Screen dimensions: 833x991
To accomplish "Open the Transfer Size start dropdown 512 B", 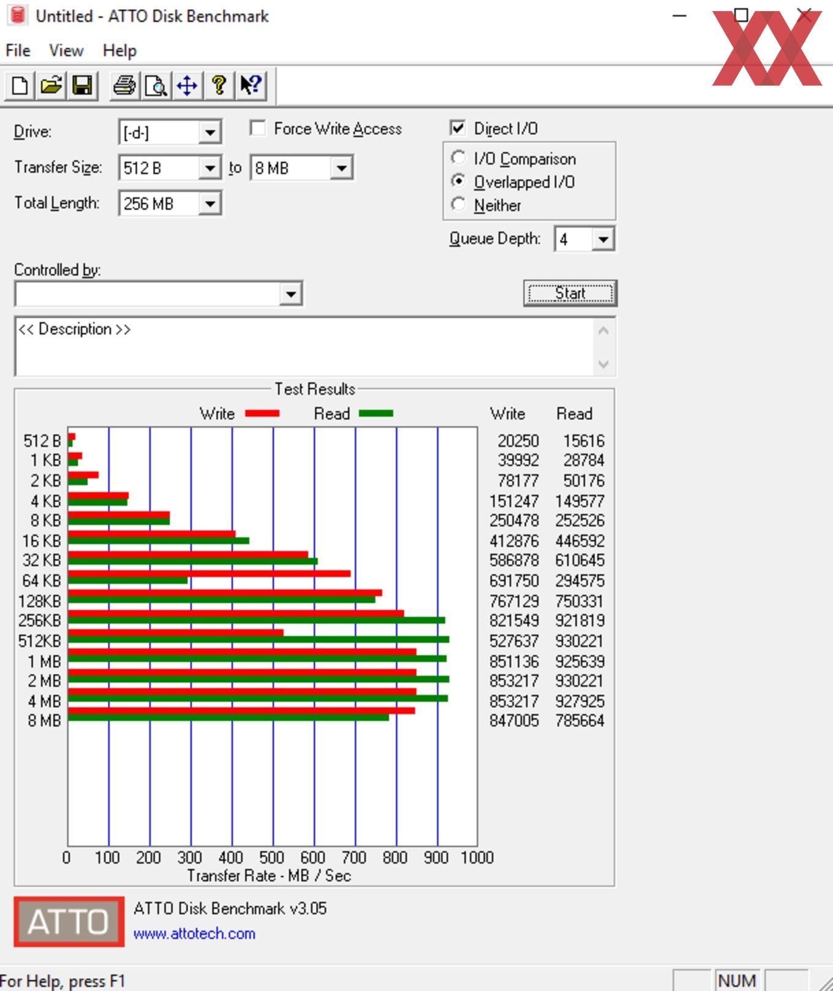I will 209,167.
